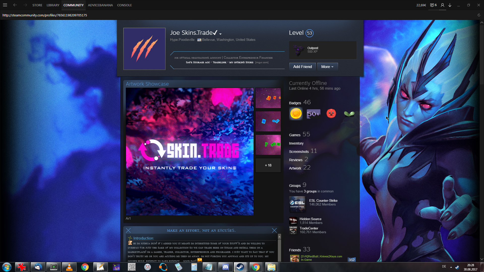484x272 pixels.
Task: Open the +18 more artwork thumbnail
Action: [x=268, y=165]
